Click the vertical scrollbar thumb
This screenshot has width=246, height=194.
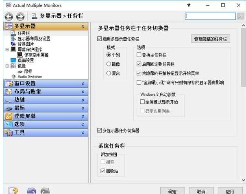244,57
